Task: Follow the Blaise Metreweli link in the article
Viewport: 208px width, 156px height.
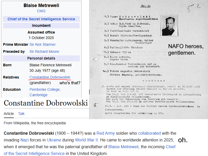Action: click(x=123, y=147)
